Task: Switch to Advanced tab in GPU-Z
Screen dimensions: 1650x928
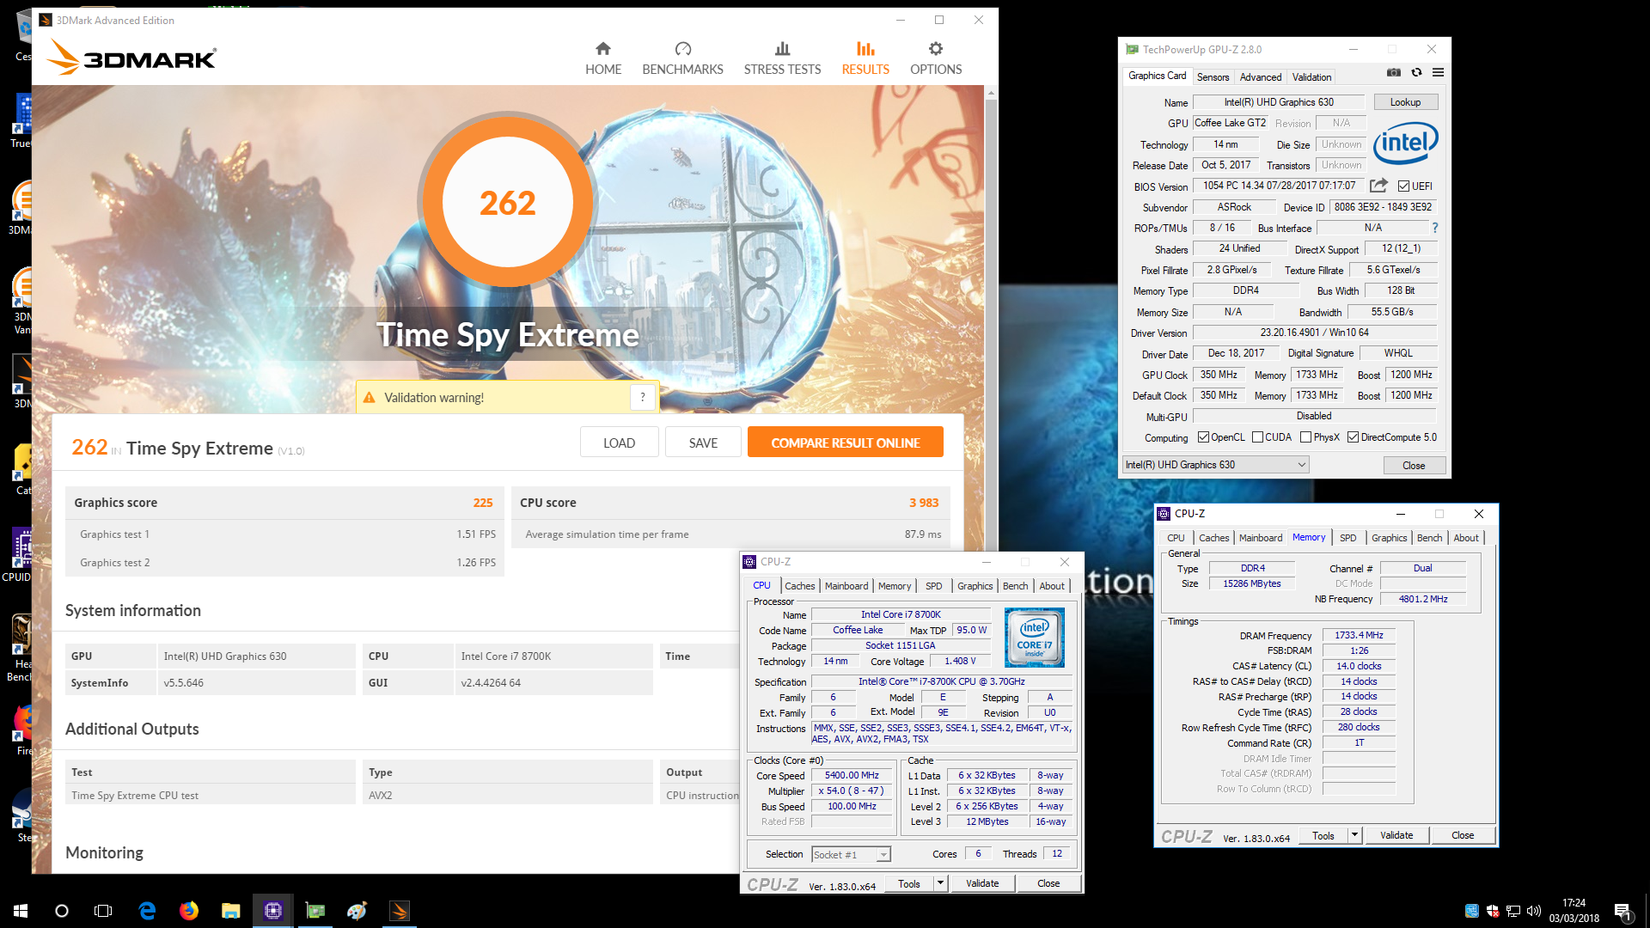Action: tap(1261, 77)
